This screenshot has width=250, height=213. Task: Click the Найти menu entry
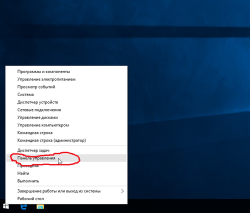(66, 173)
